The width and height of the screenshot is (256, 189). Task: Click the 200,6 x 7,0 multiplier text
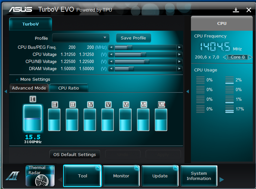(x=207, y=57)
